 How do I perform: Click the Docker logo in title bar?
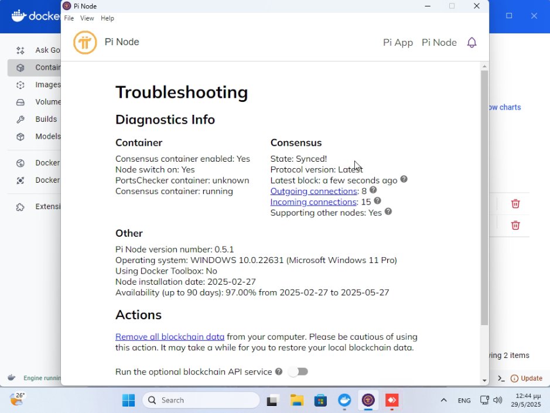(x=35, y=16)
